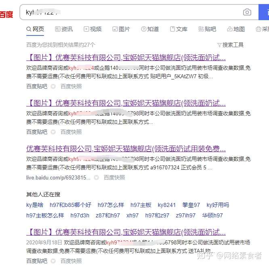
Task: Click the blue search button
Action: [x=264, y=13]
